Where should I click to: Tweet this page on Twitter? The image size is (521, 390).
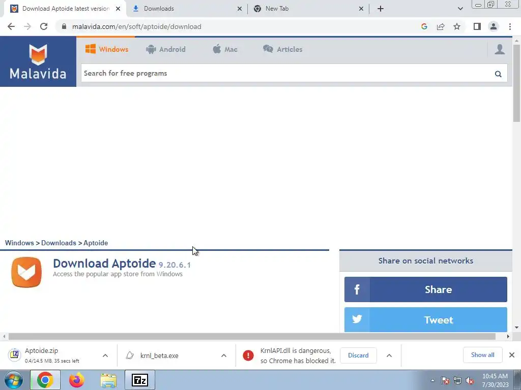point(426,320)
